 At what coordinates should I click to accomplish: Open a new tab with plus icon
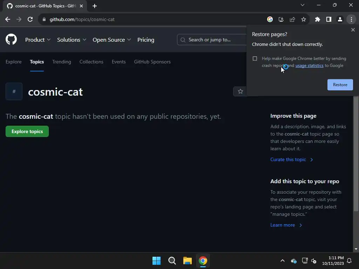coord(95,6)
